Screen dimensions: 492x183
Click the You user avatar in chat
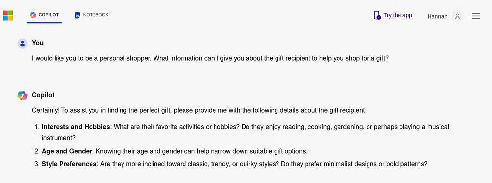point(22,44)
